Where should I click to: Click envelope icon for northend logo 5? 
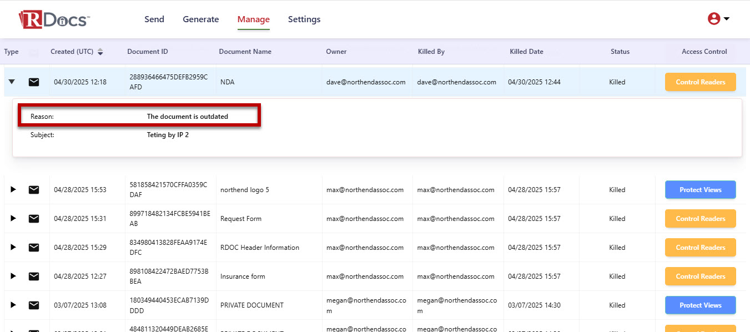34,190
